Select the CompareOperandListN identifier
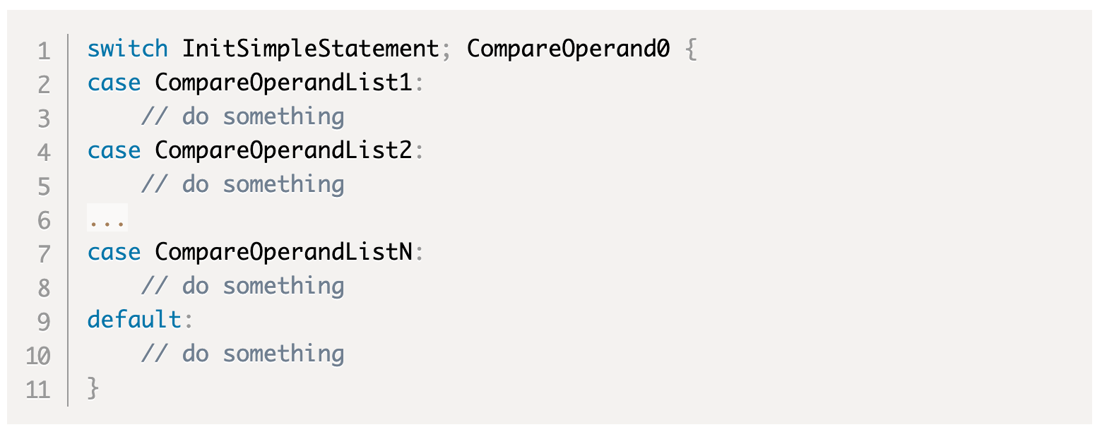This screenshot has width=1102, height=432. tap(283, 253)
